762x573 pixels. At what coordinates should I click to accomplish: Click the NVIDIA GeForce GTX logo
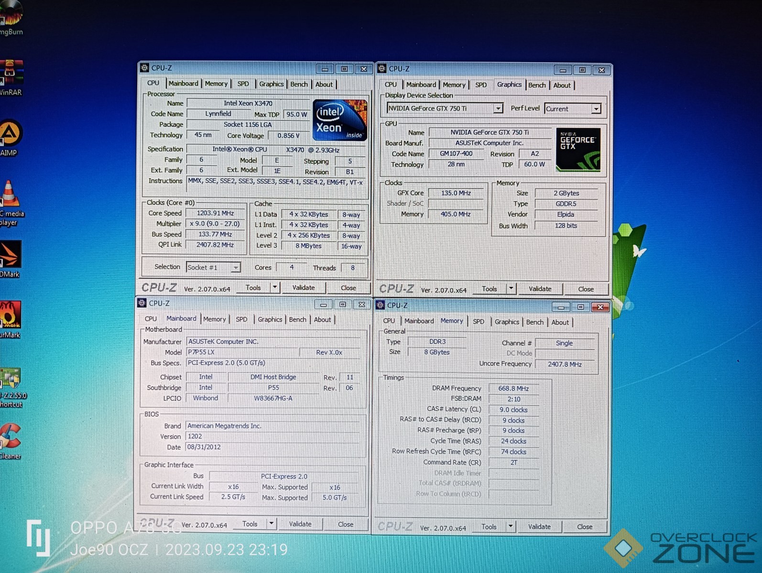click(578, 149)
